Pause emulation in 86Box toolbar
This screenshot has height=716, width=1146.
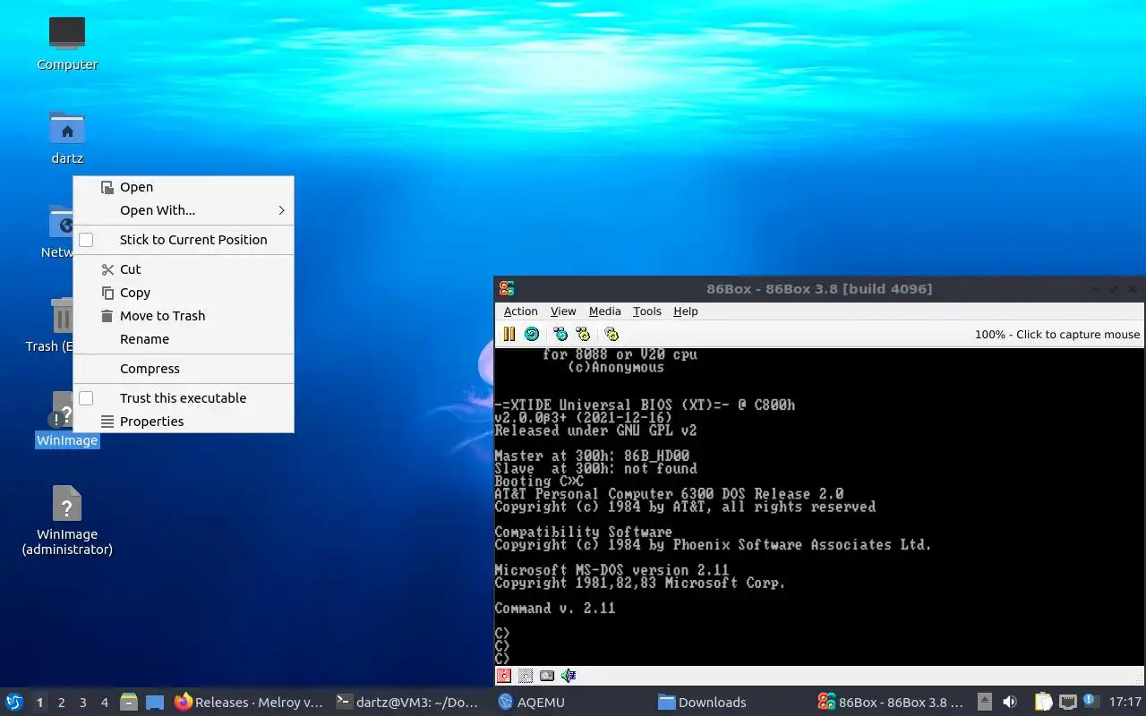point(509,334)
